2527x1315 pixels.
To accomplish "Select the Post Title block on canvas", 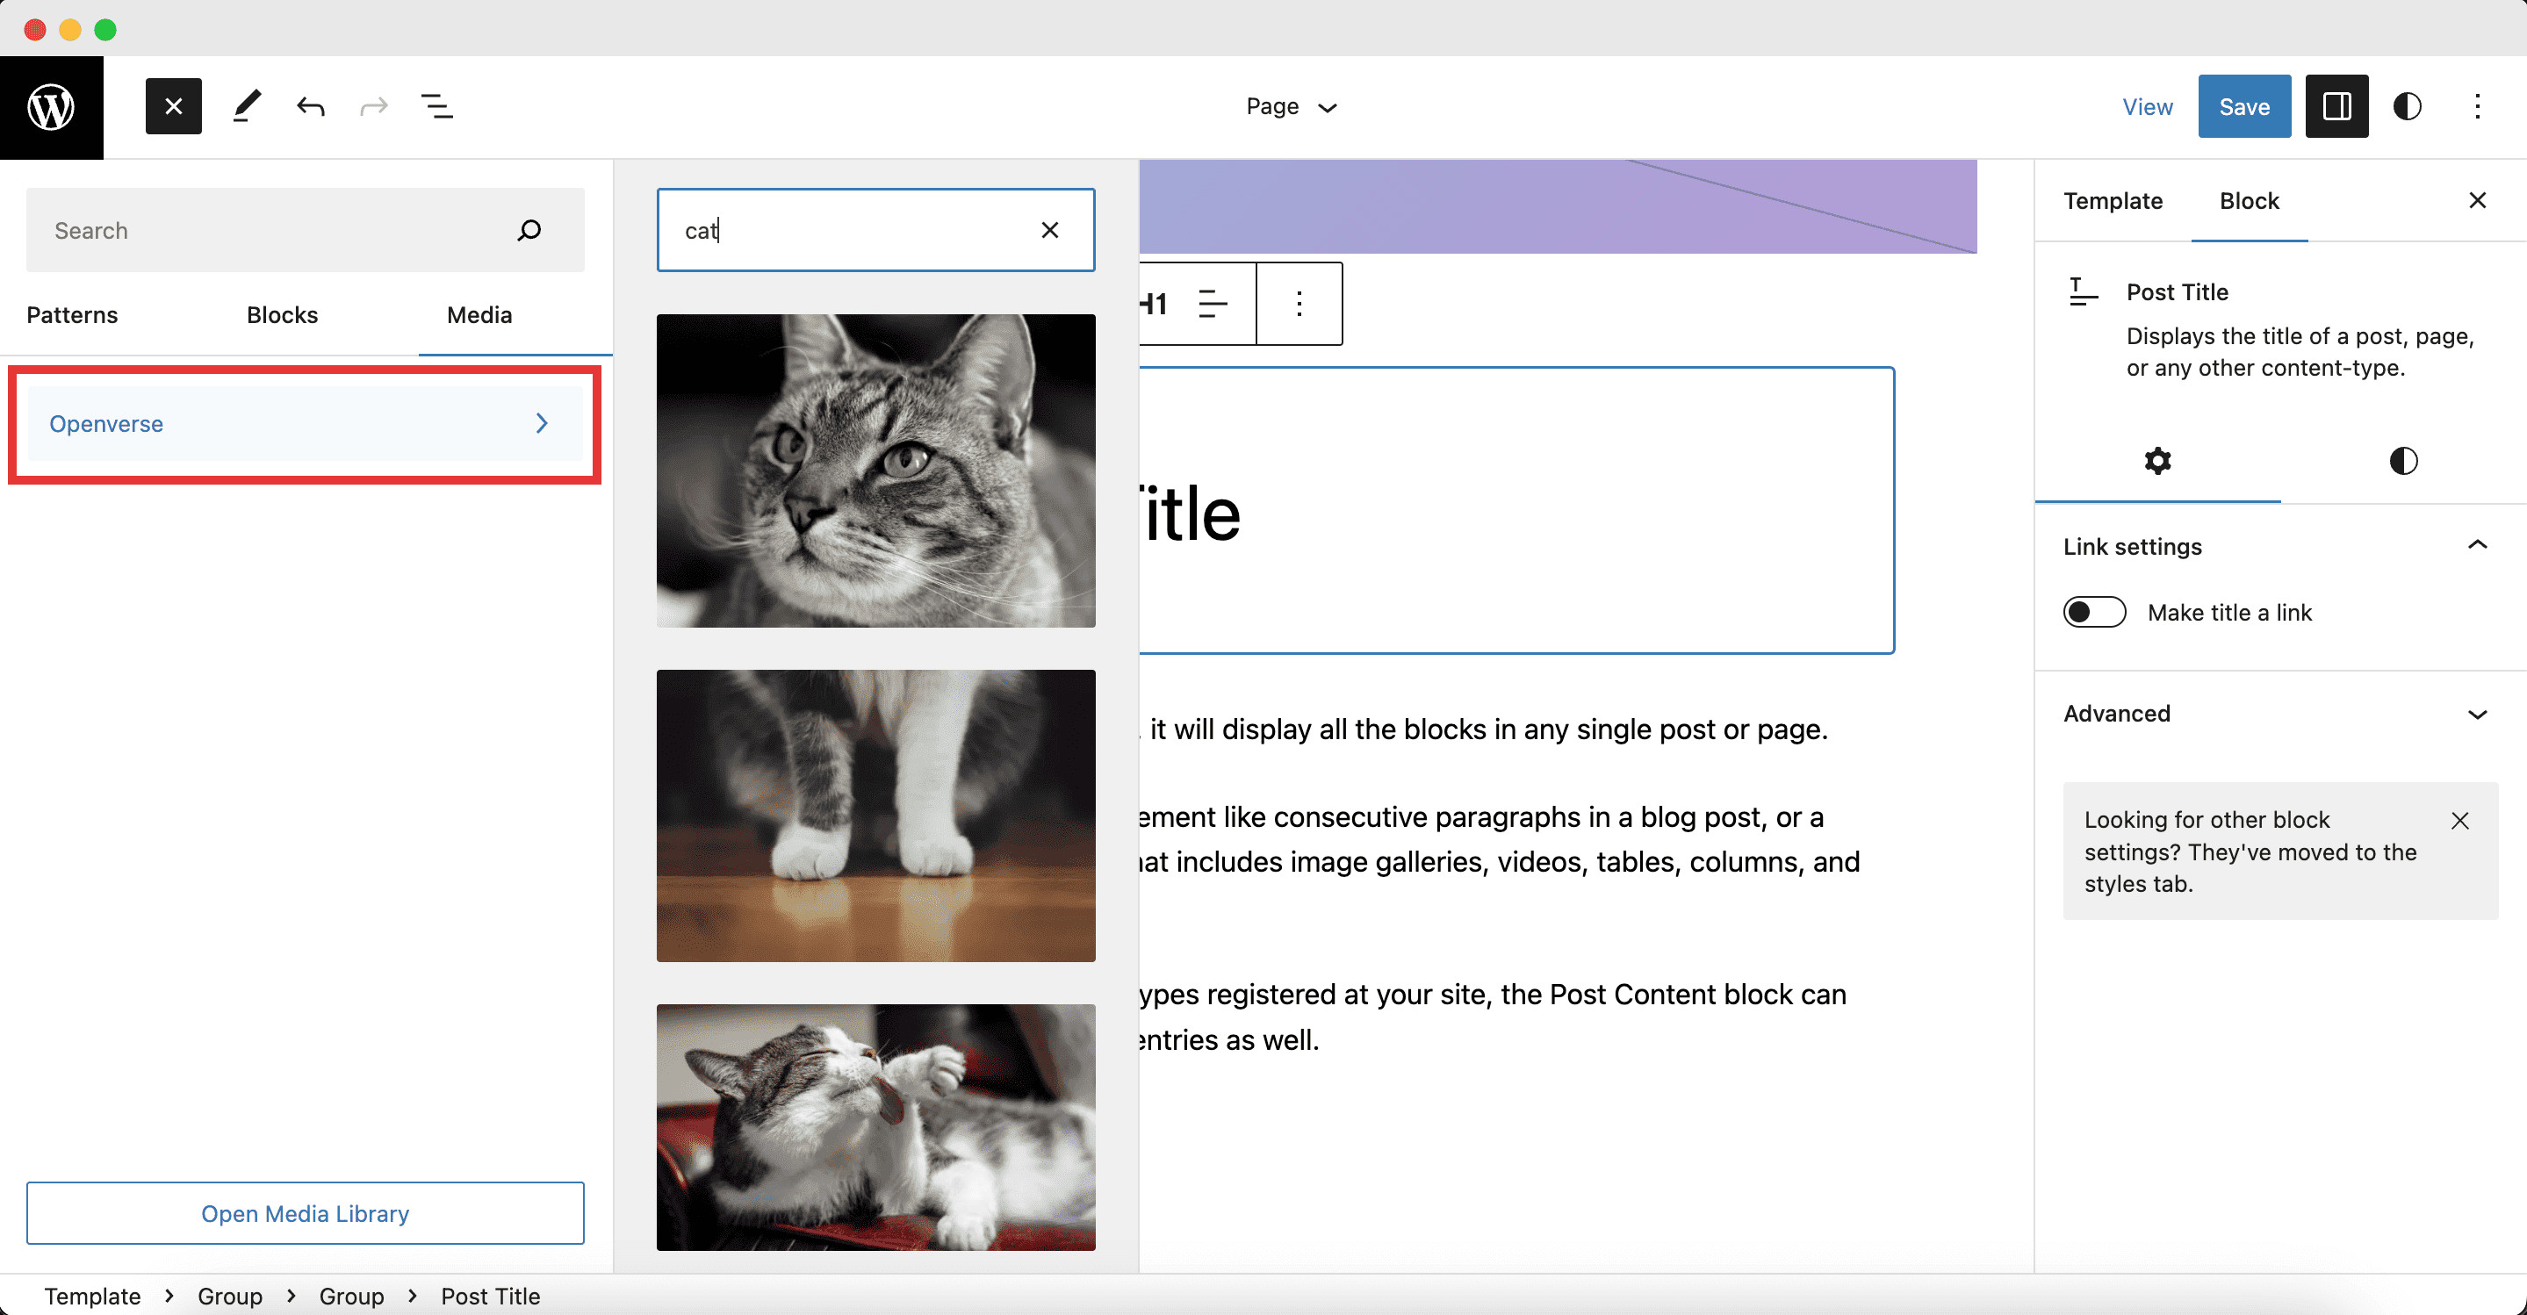I will pyautogui.click(x=1516, y=511).
